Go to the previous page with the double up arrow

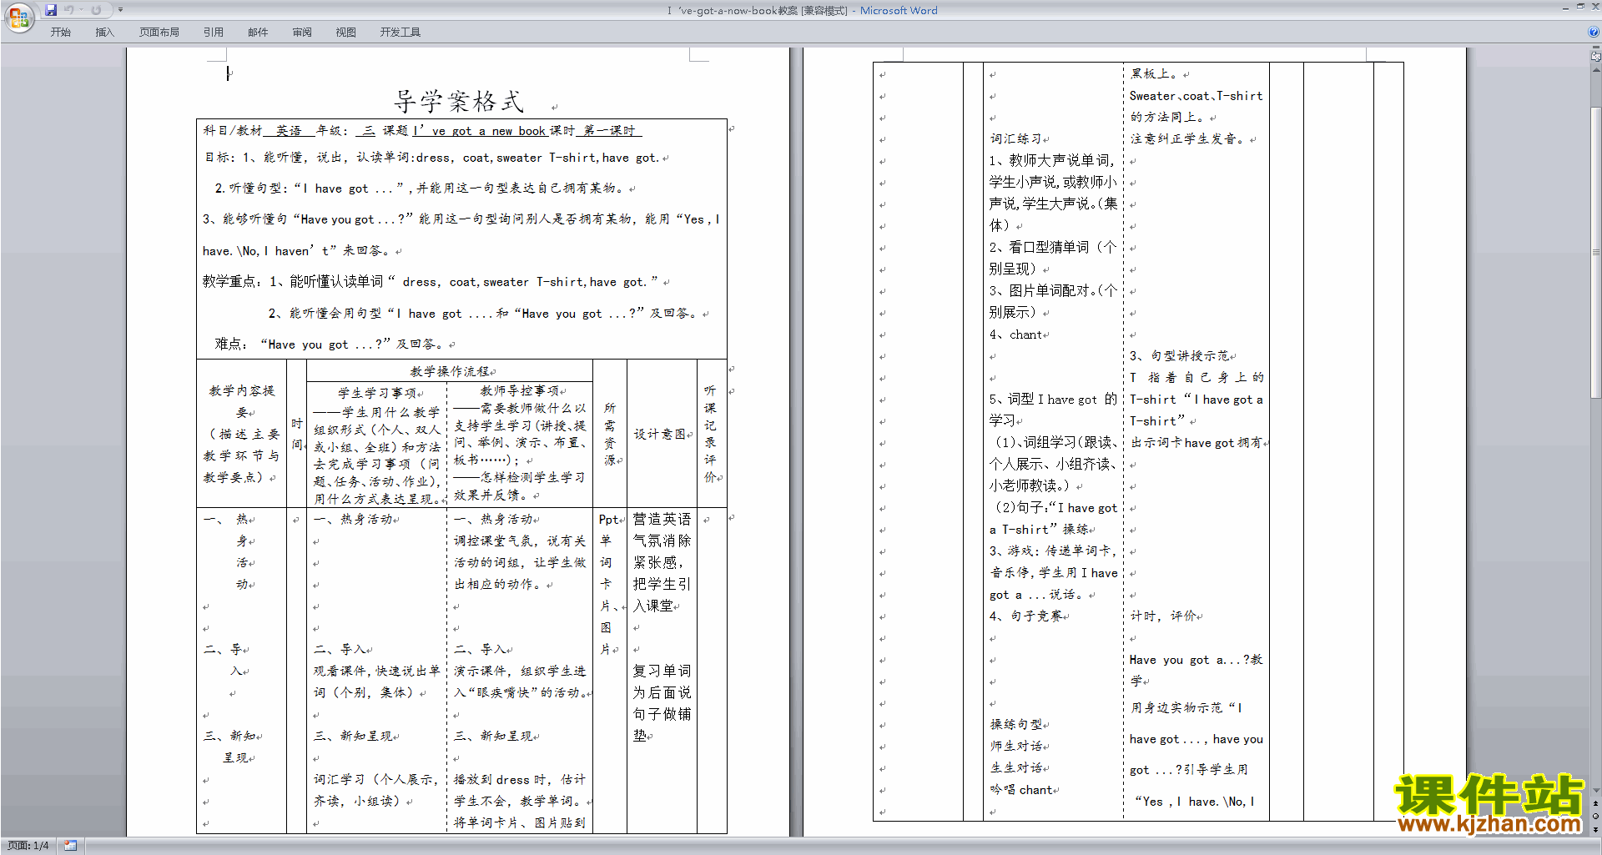pos(1596,804)
